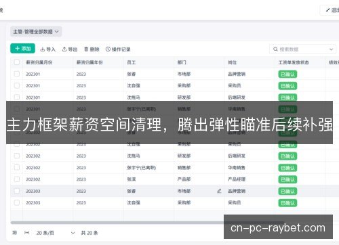Click 202301 cell in the 采购部 row

(33, 86)
